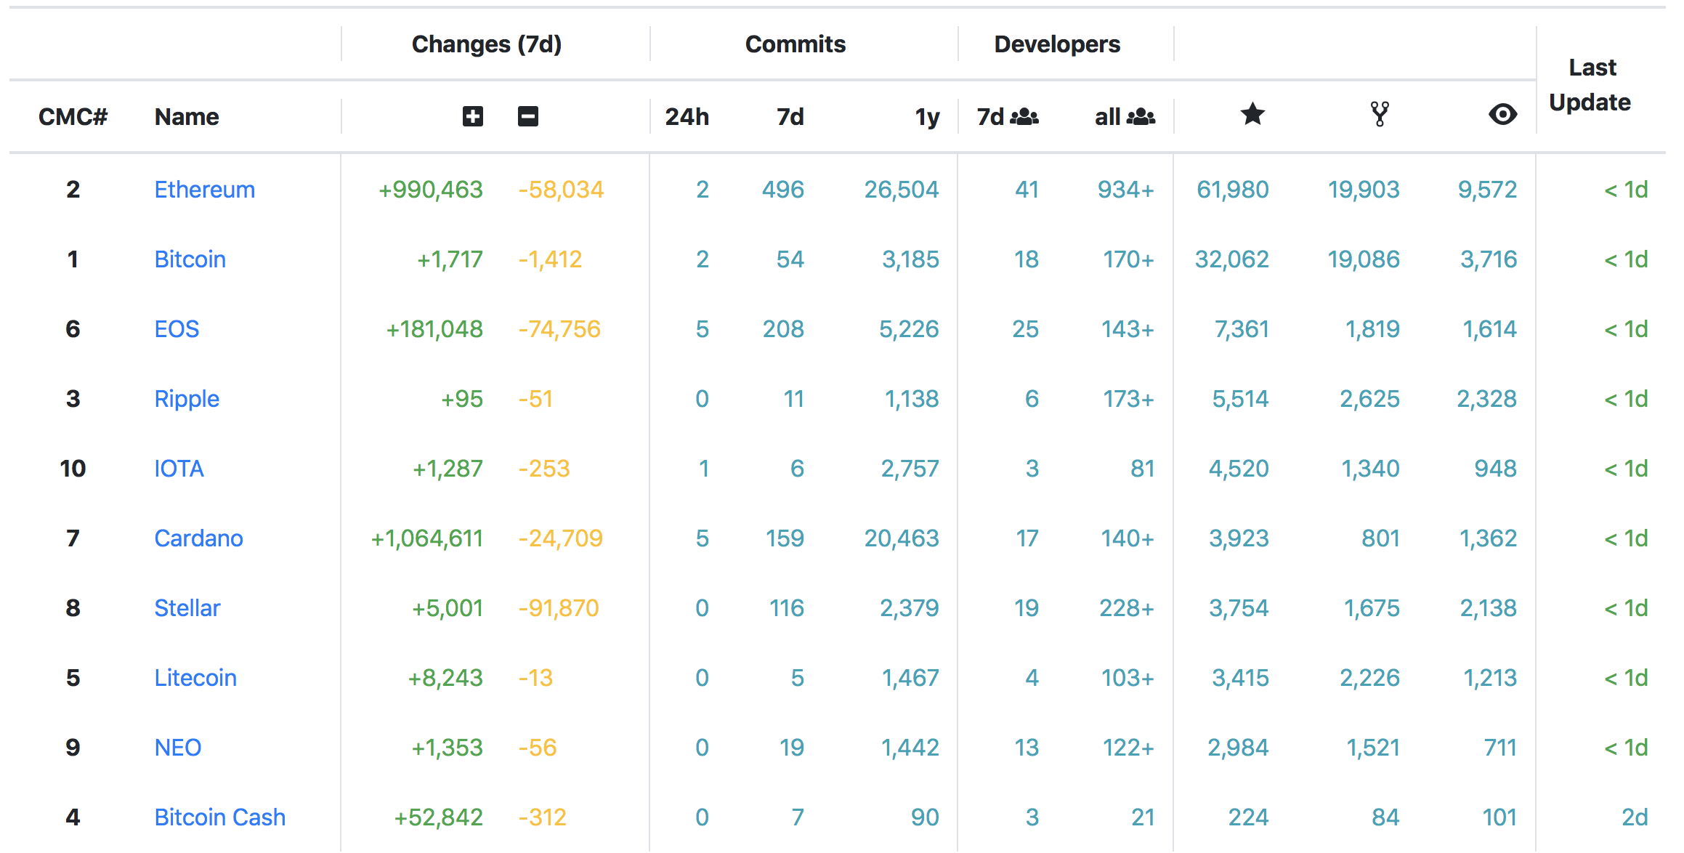Image resolution: width=1684 pixels, height=853 pixels.
Task: Click IOTA watchers 948
Action: 1495,469
